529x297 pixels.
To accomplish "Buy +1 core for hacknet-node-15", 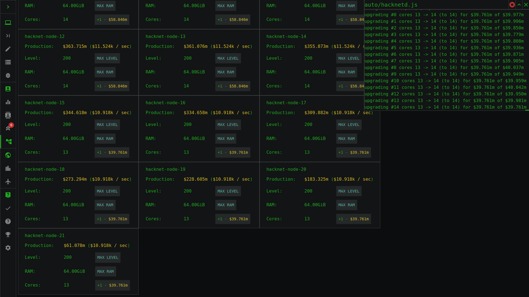I will pyautogui.click(x=112, y=152).
